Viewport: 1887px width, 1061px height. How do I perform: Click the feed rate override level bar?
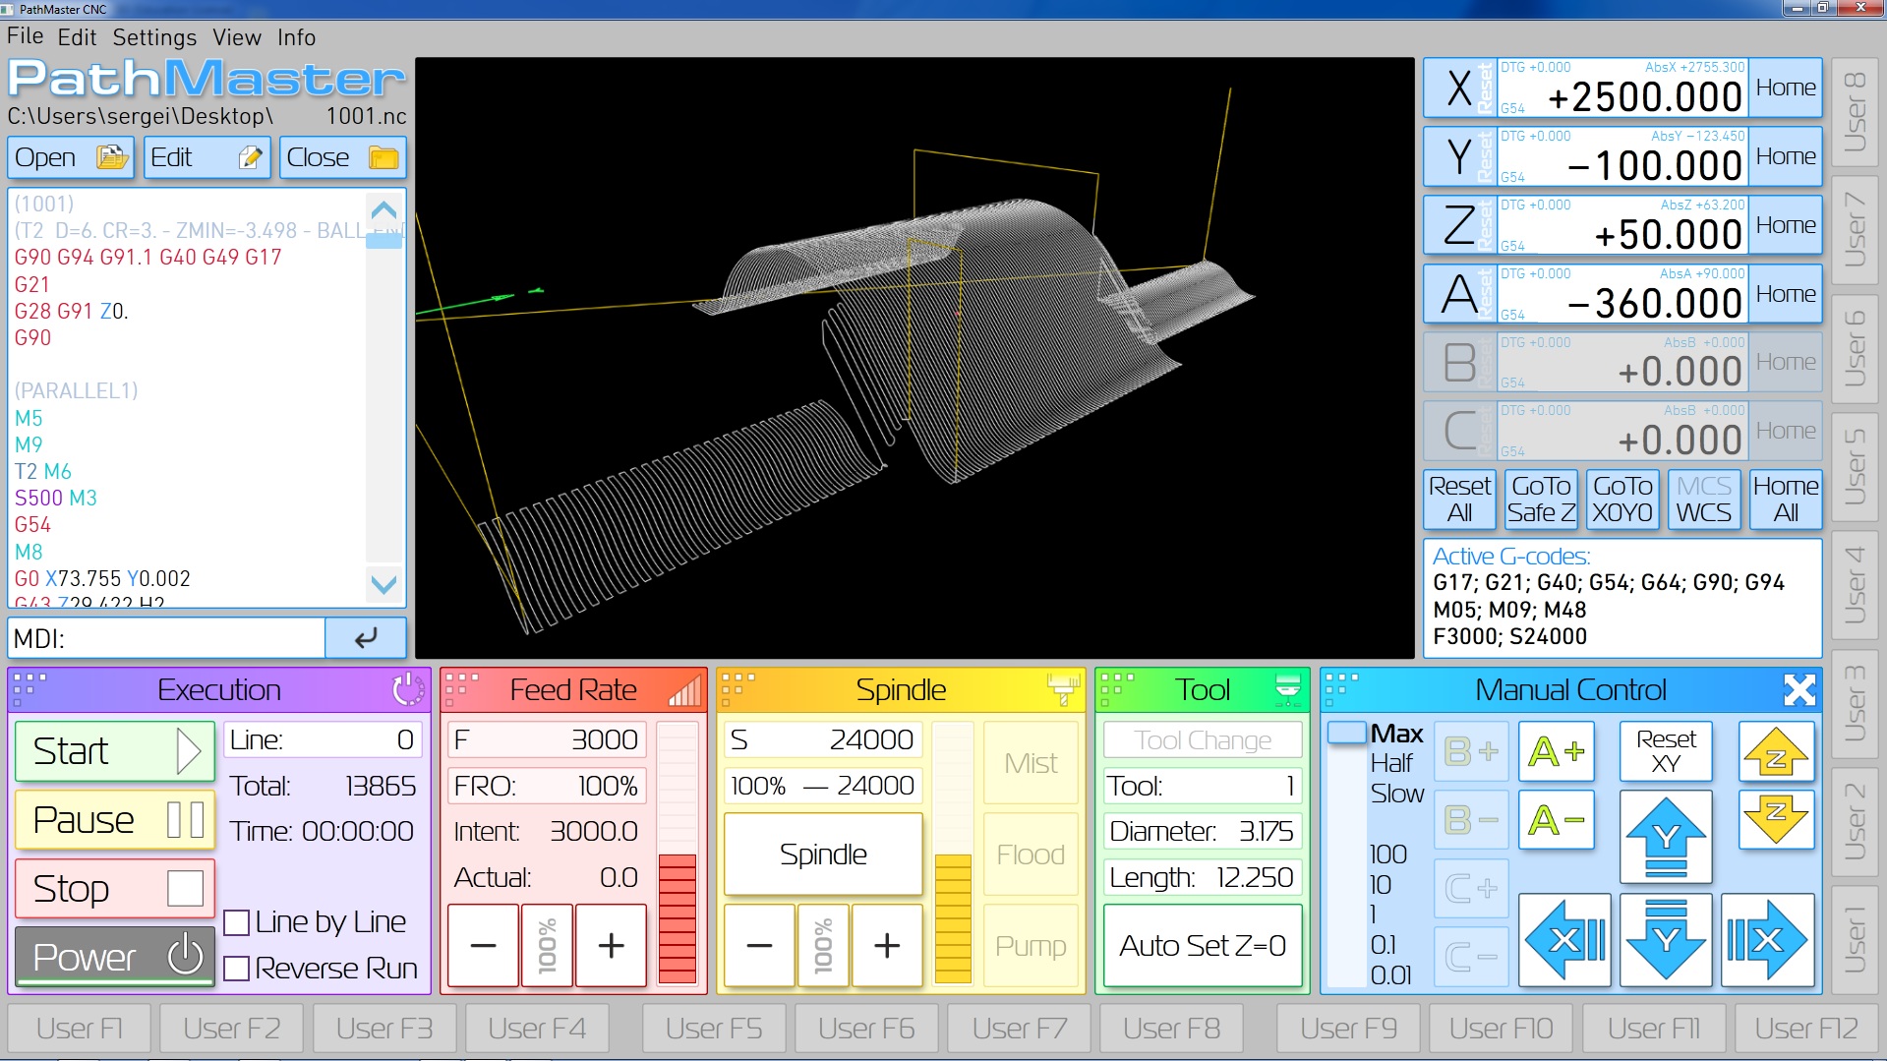pyautogui.click(x=678, y=854)
